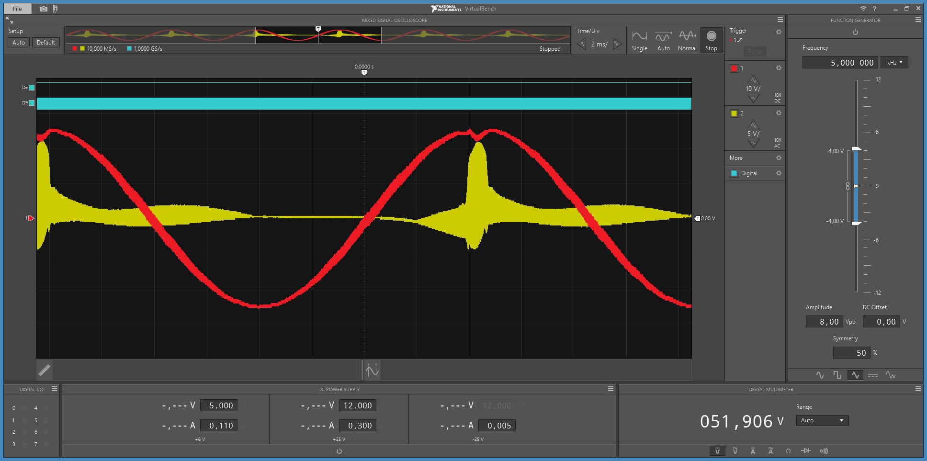Select Single acquisition mode
Screen dimensions: 927x461
[639, 41]
